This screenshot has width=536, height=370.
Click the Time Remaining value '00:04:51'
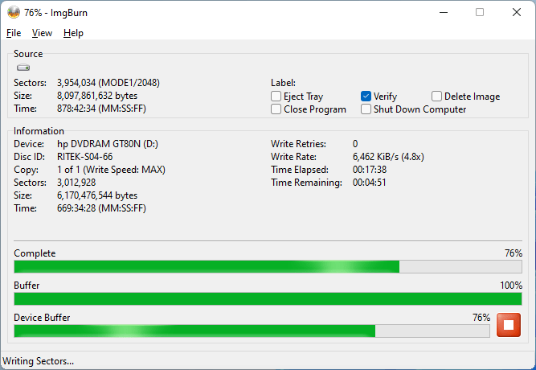click(x=370, y=183)
